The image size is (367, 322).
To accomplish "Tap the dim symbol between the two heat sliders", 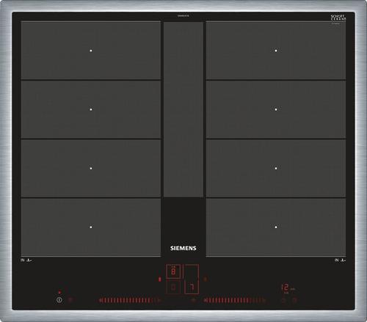I will (x=193, y=300).
